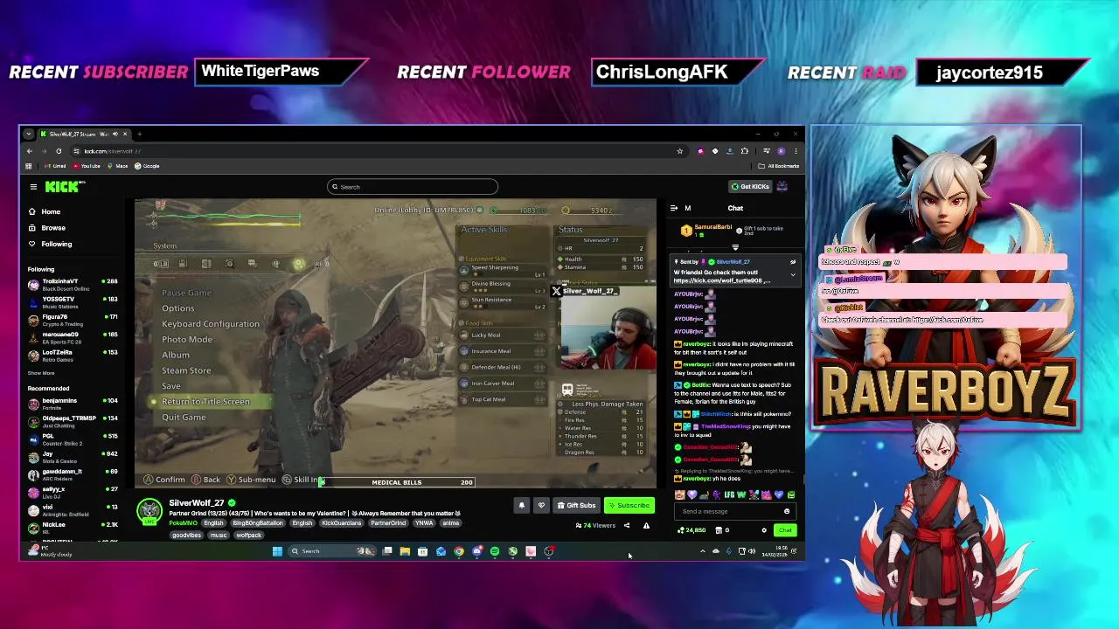Open Windows Start menu
The width and height of the screenshot is (1119, 629).
277,551
